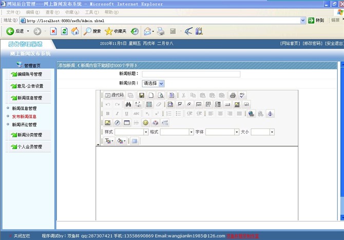
Task: Click the editor Print icon
Action: (233, 95)
